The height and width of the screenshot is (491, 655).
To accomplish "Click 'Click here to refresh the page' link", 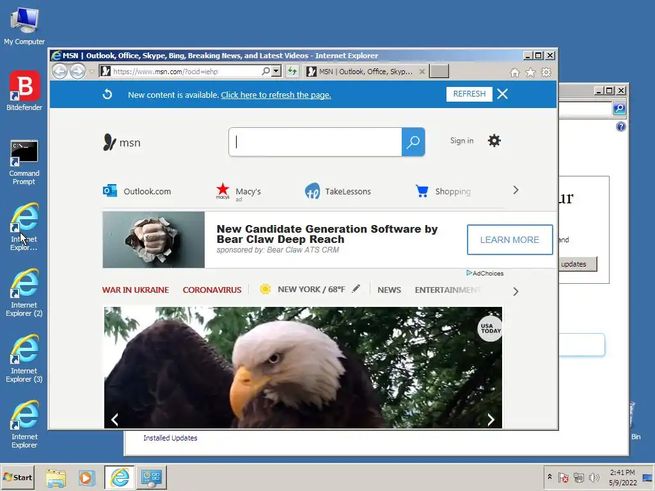I will click(276, 95).
